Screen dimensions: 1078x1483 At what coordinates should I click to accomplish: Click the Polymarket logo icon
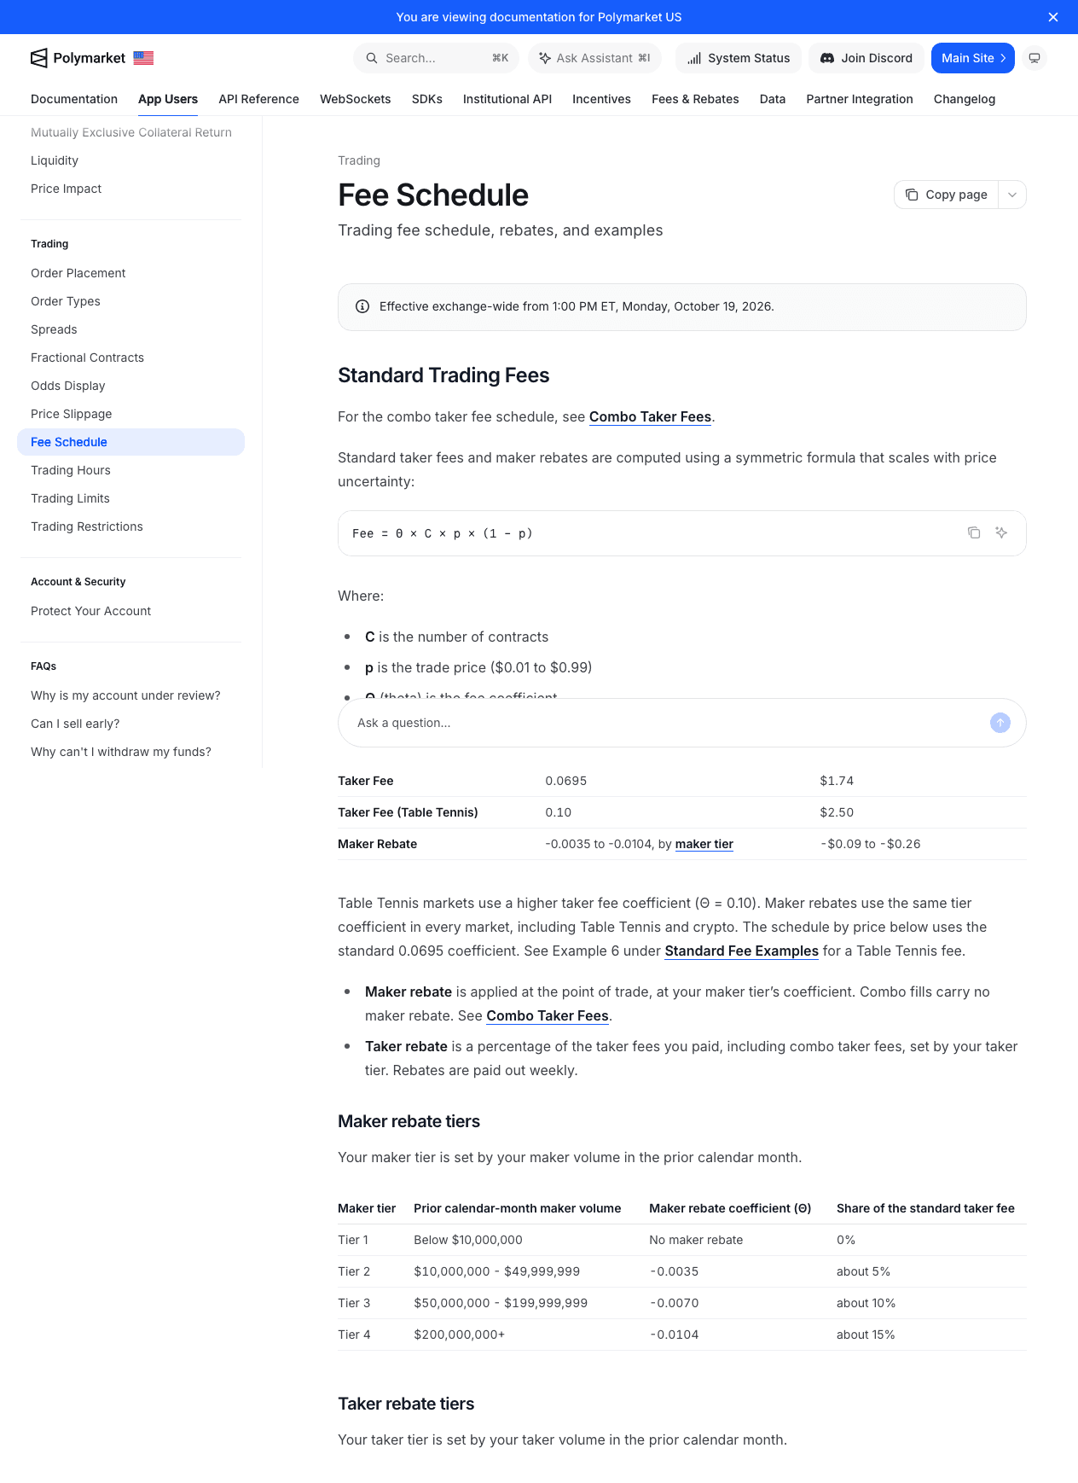pos(39,58)
